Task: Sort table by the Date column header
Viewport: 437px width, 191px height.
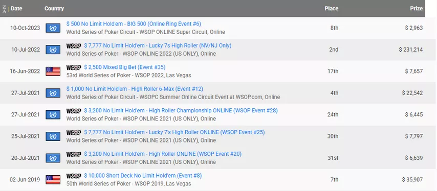Action: (x=16, y=9)
